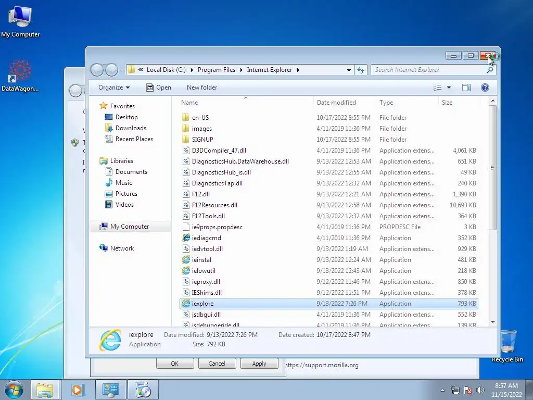This screenshot has width=533, height=400.
Task: Open Downloads in the navigation pane
Action: point(125,128)
